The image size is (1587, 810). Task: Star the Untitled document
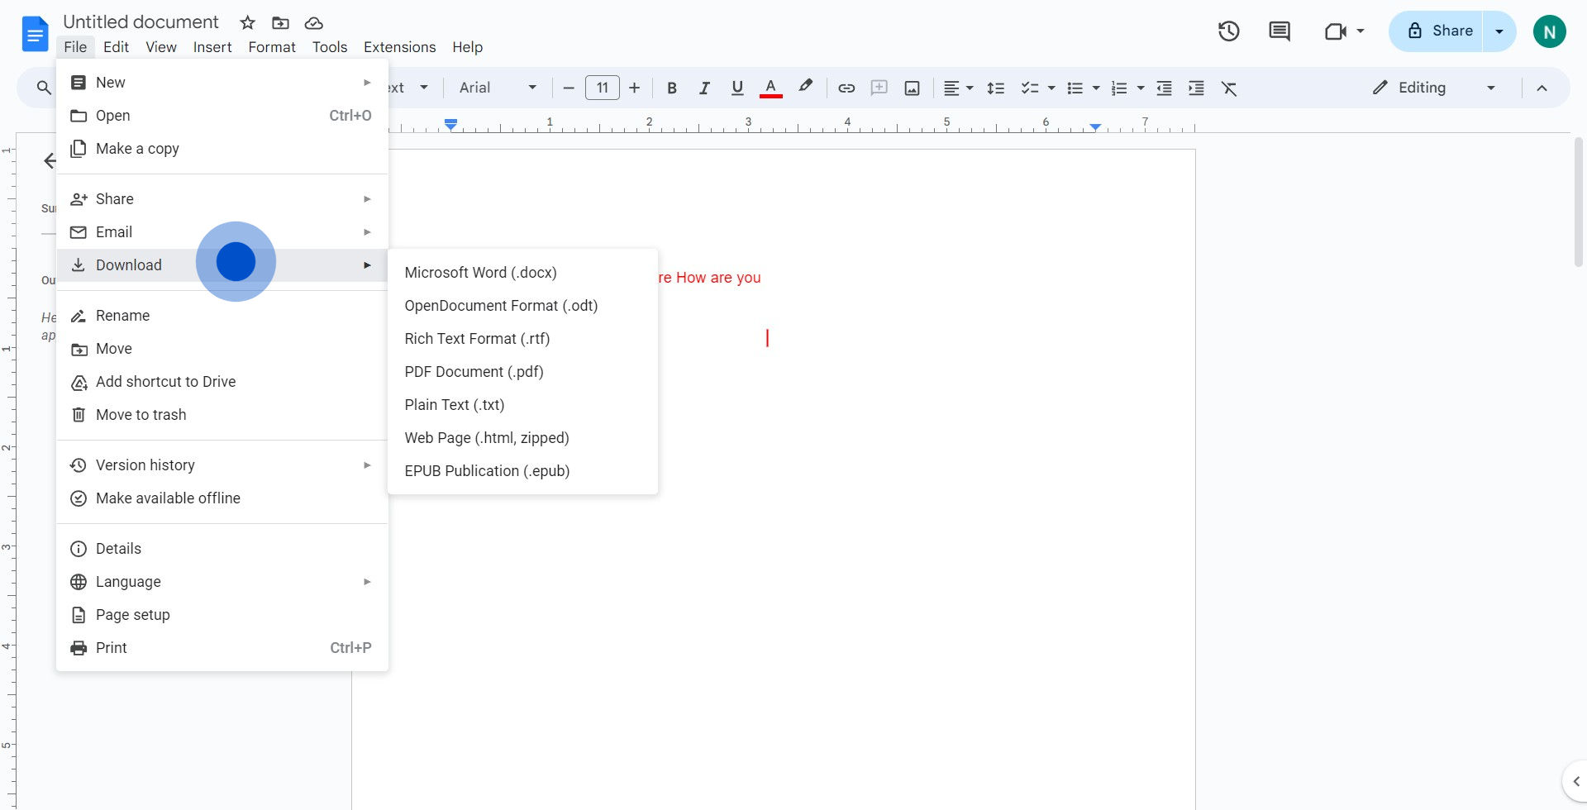point(247,23)
